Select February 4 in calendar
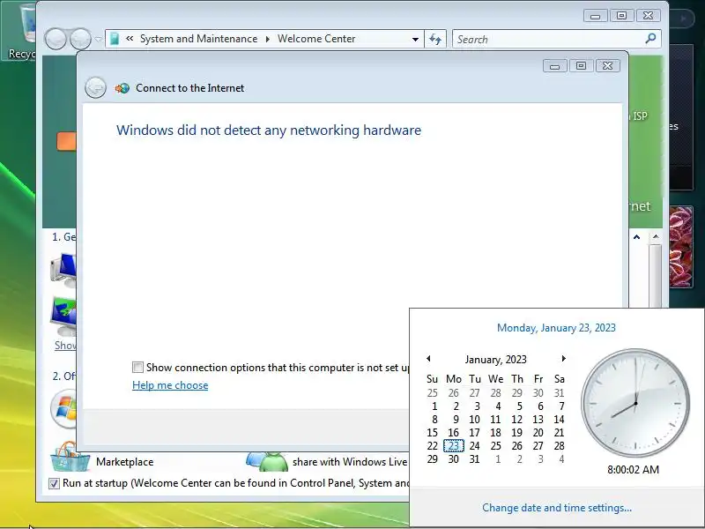Image resolution: width=705 pixels, height=529 pixels. (x=561, y=458)
